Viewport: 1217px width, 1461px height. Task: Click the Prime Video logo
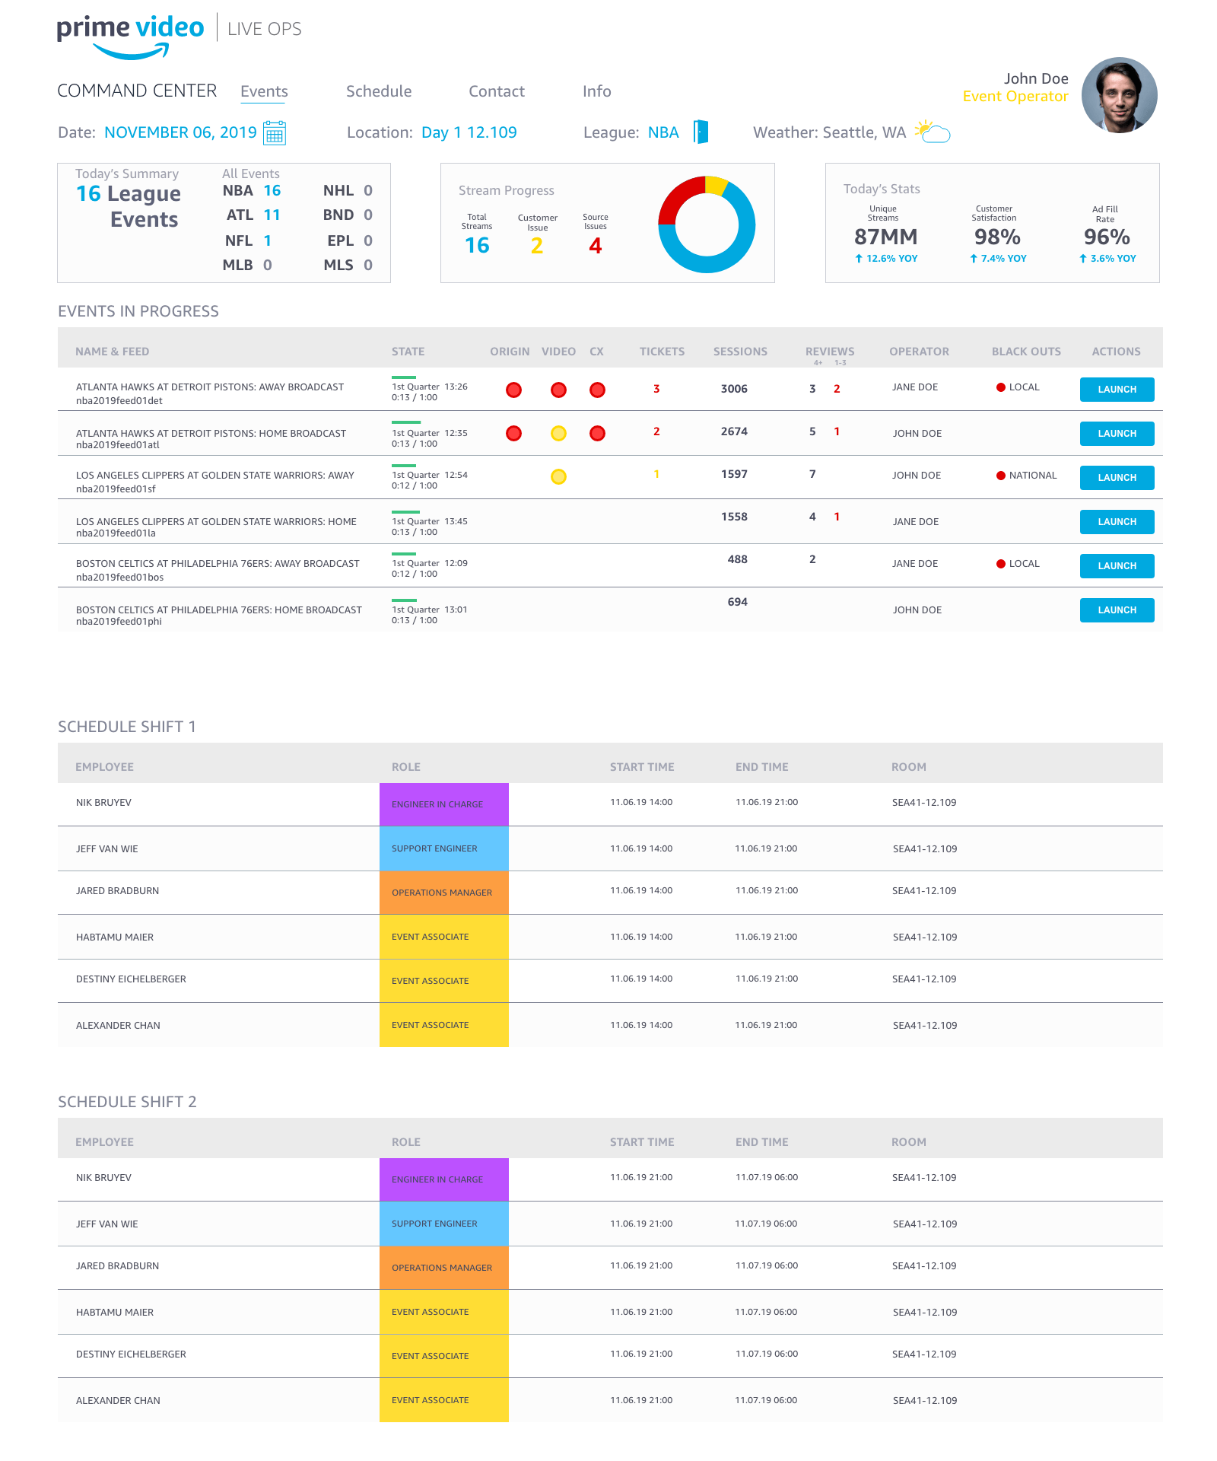(130, 34)
